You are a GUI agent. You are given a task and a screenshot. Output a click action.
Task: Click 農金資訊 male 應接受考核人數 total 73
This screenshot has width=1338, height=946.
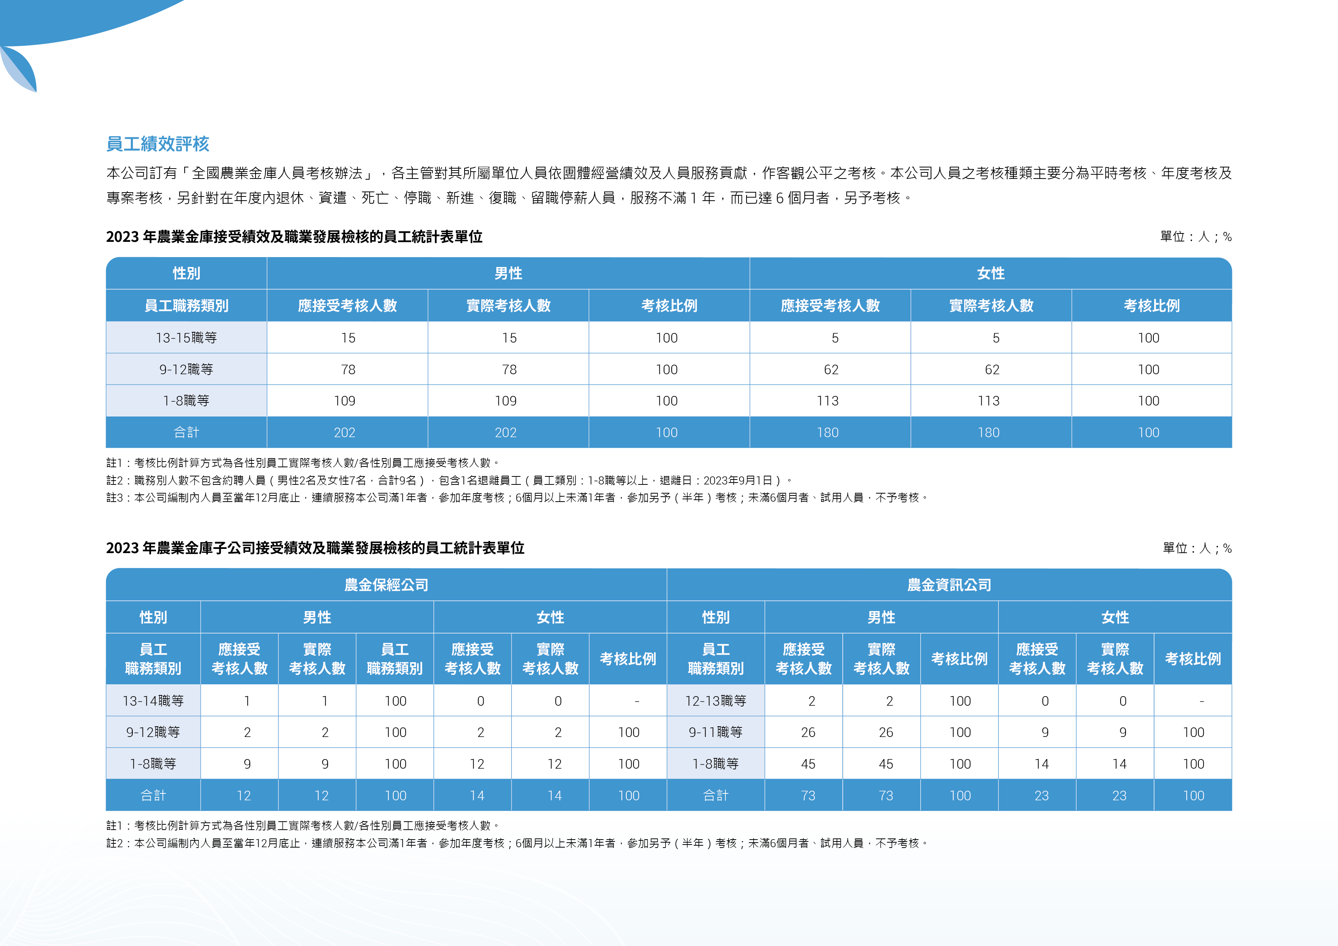click(x=808, y=796)
